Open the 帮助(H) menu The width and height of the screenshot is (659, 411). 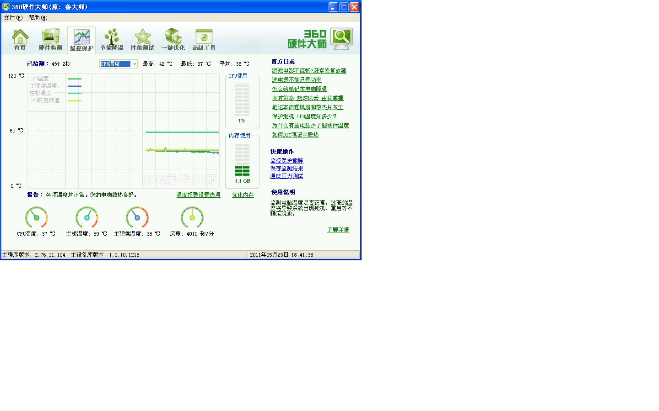[38, 18]
